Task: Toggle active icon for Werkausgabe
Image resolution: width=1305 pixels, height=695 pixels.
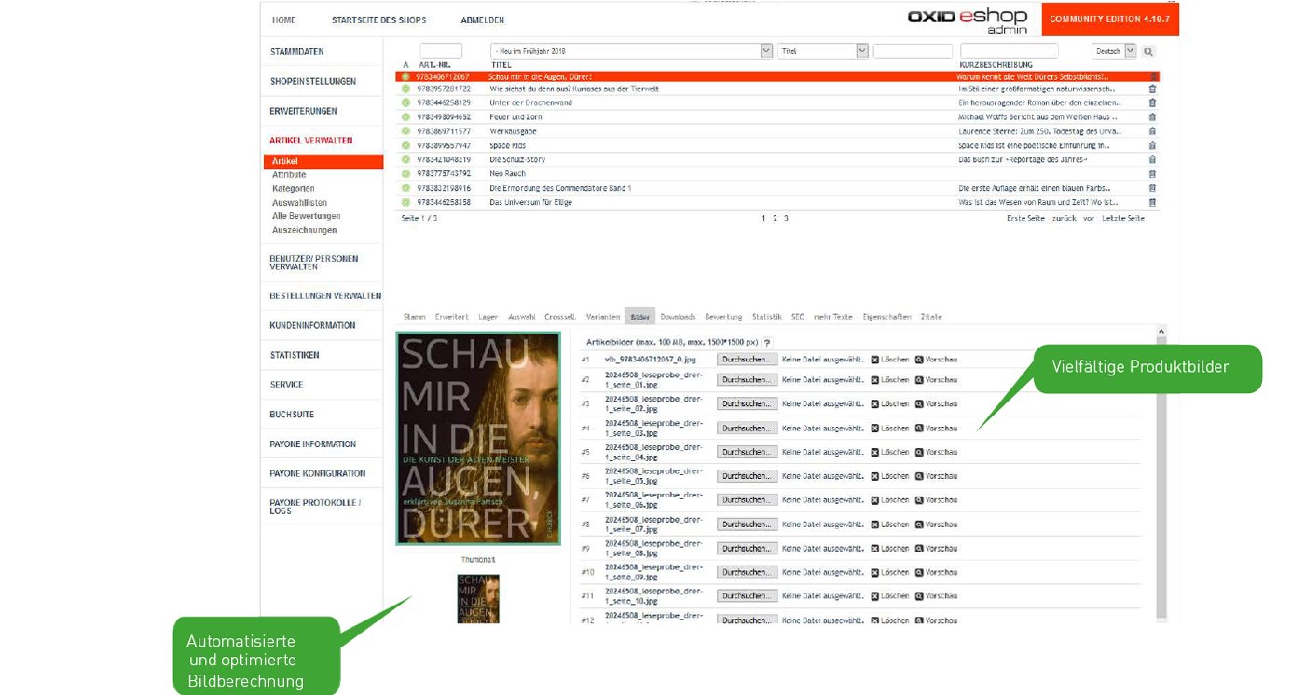Action: pos(405,131)
